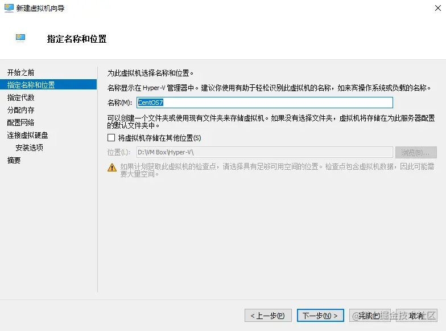Click the virtual machine icon beside 指定名称和位置
Viewport: 446px width, 331px height.
20,38
